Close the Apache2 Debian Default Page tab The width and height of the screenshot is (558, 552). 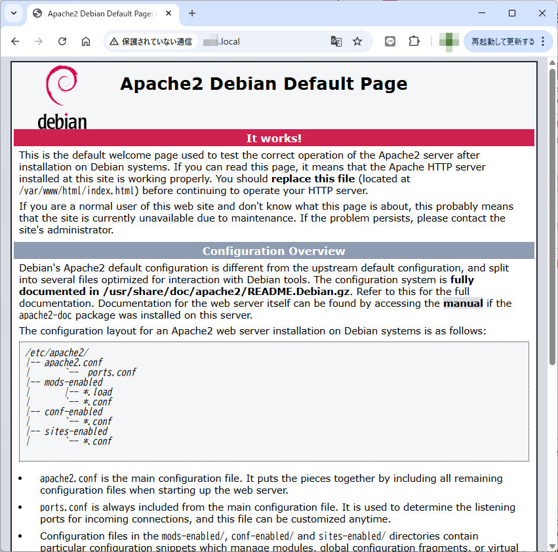pyautogui.click(x=169, y=14)
